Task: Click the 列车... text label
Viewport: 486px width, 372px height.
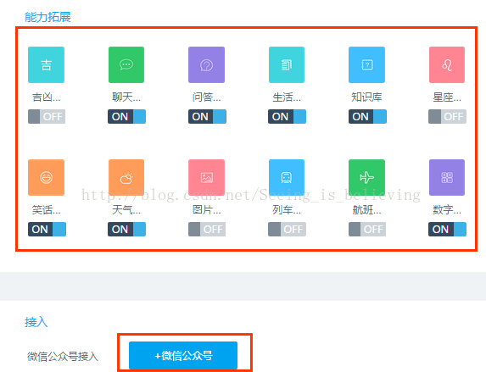Action: point(287,209)
